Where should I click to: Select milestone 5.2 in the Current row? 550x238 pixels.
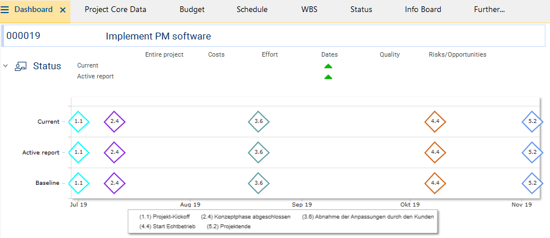(x=532, y=121)
